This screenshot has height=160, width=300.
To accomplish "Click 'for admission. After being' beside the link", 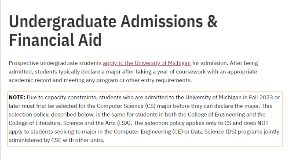I will pyautogui.click(x=225, y=63).
